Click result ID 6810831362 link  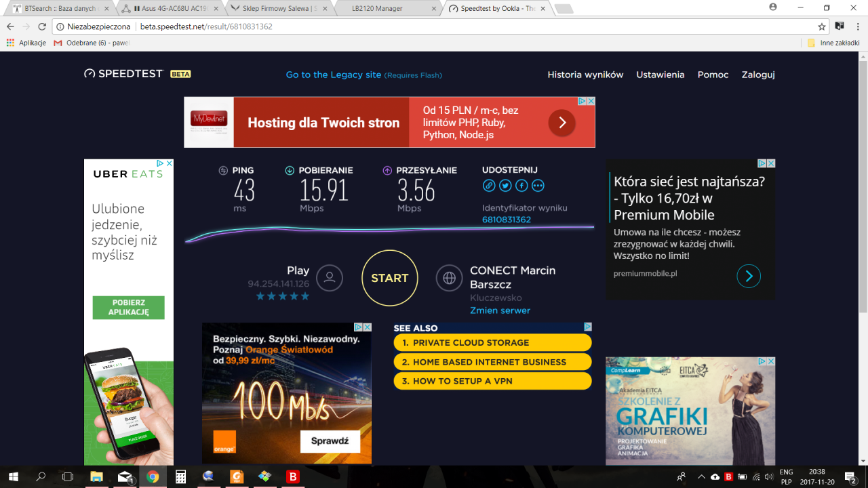click(x=507, y=220)
